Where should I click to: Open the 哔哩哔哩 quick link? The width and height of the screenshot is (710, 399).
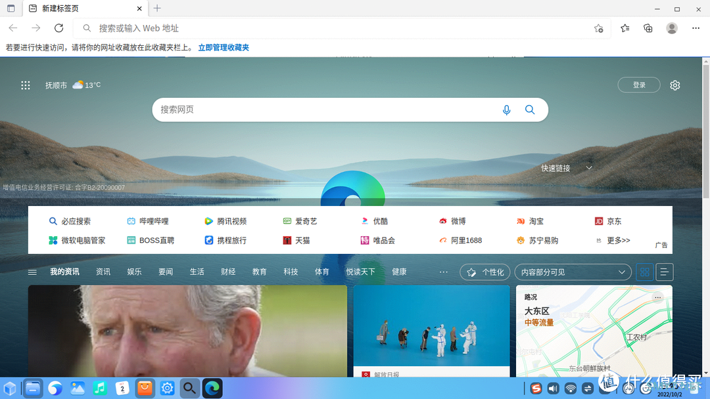click(148, 221)
